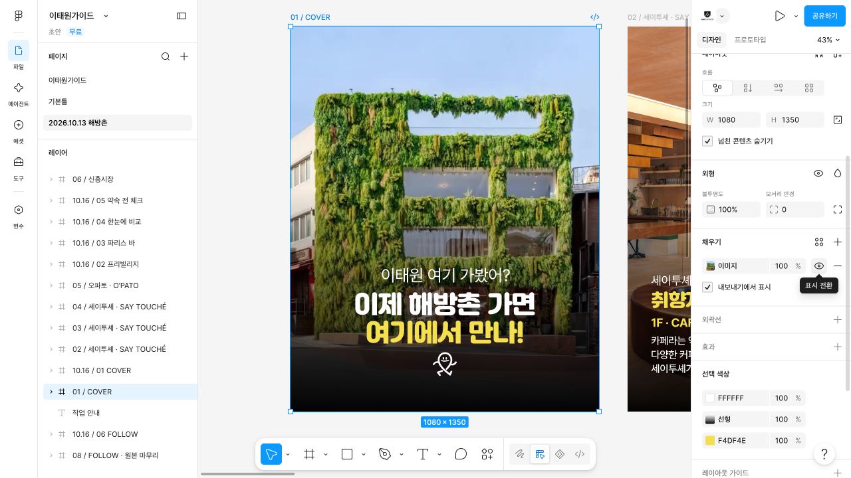Select horizontal flow layout option
This screenshot has width=851, height=478.
point(779,88)
